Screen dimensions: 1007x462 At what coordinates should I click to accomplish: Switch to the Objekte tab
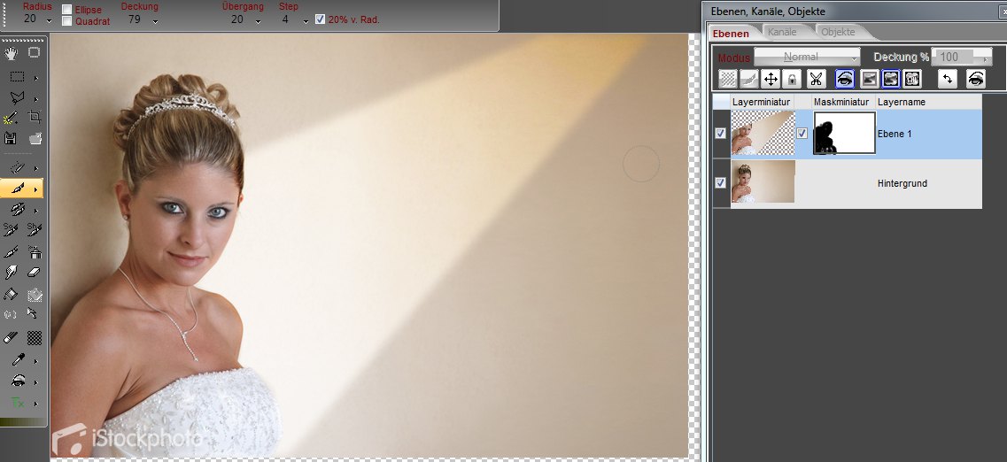(x=838, y=33)
